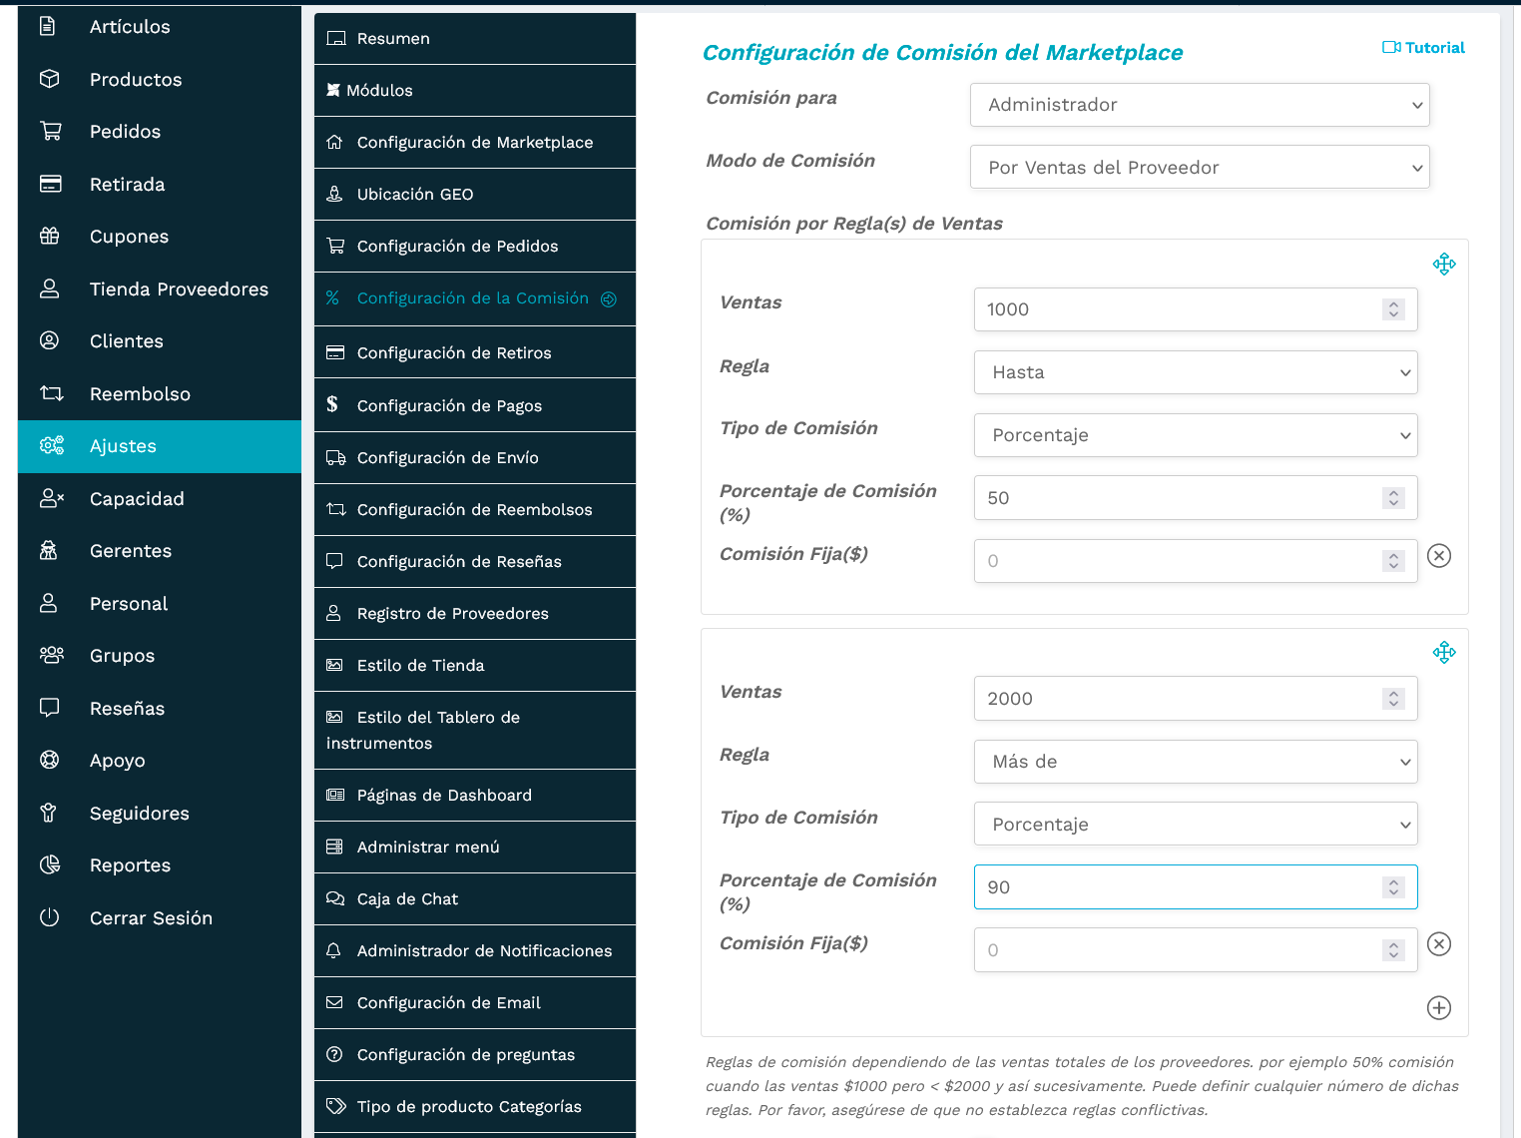Remove the first commission rule with the X icon
The image size is (1521, 1138).
1438,556
